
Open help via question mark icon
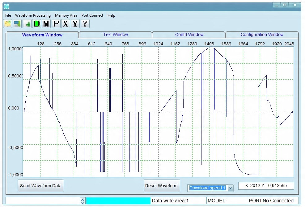click(x=85, y=23)
